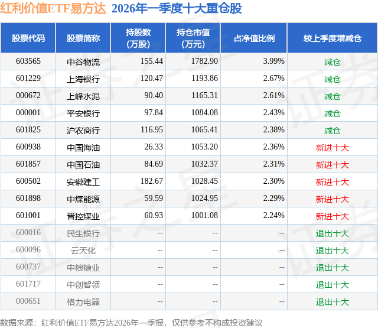Select stock name 中国石油

tap(83, 165)
